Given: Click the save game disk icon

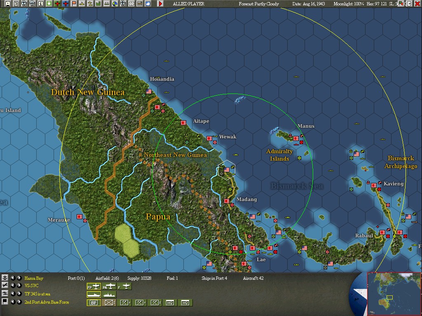Looking at the screenshot, I should 7,3.
